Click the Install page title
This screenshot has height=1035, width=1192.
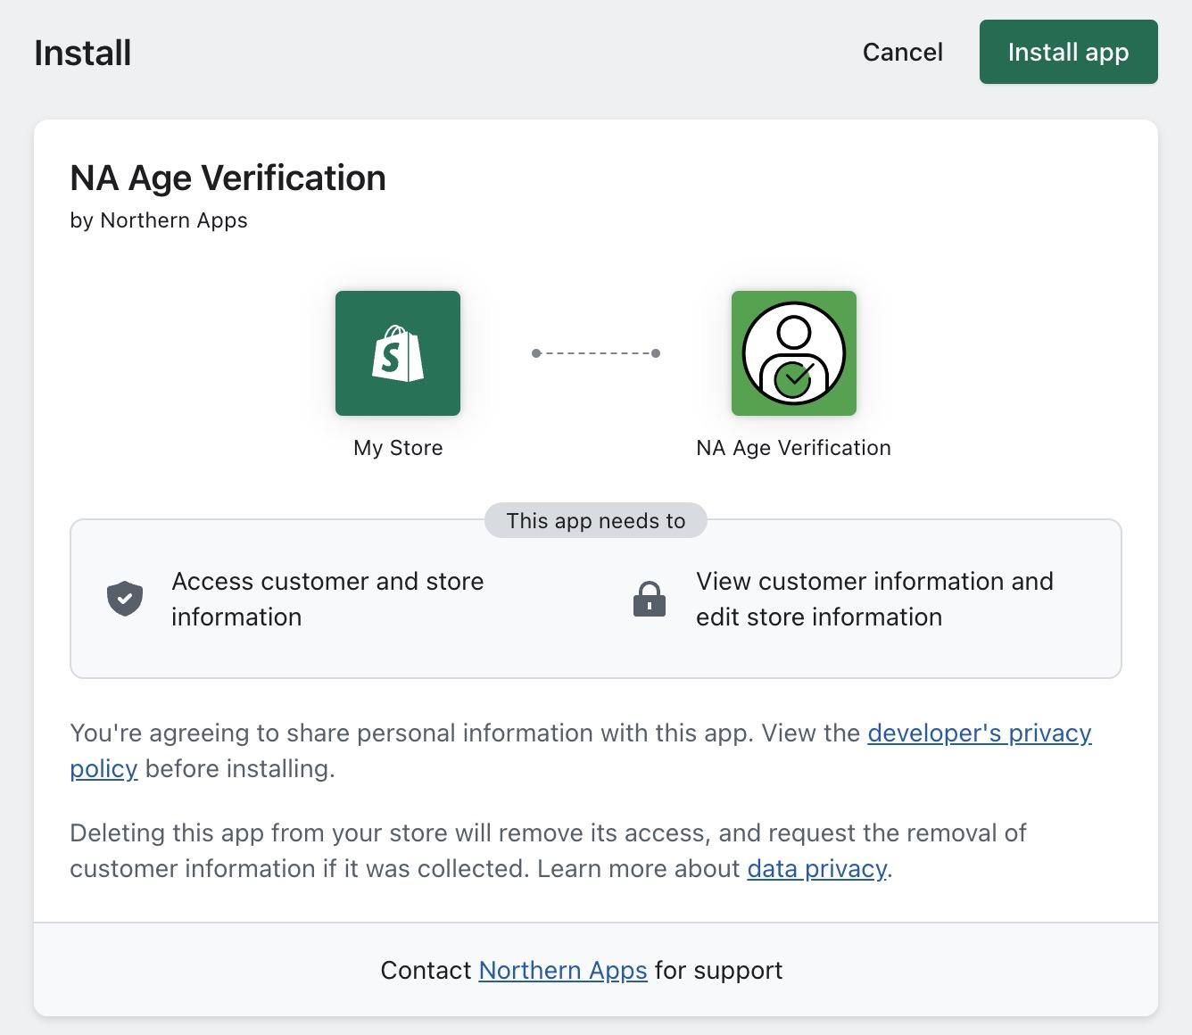[x=81, y=52]
